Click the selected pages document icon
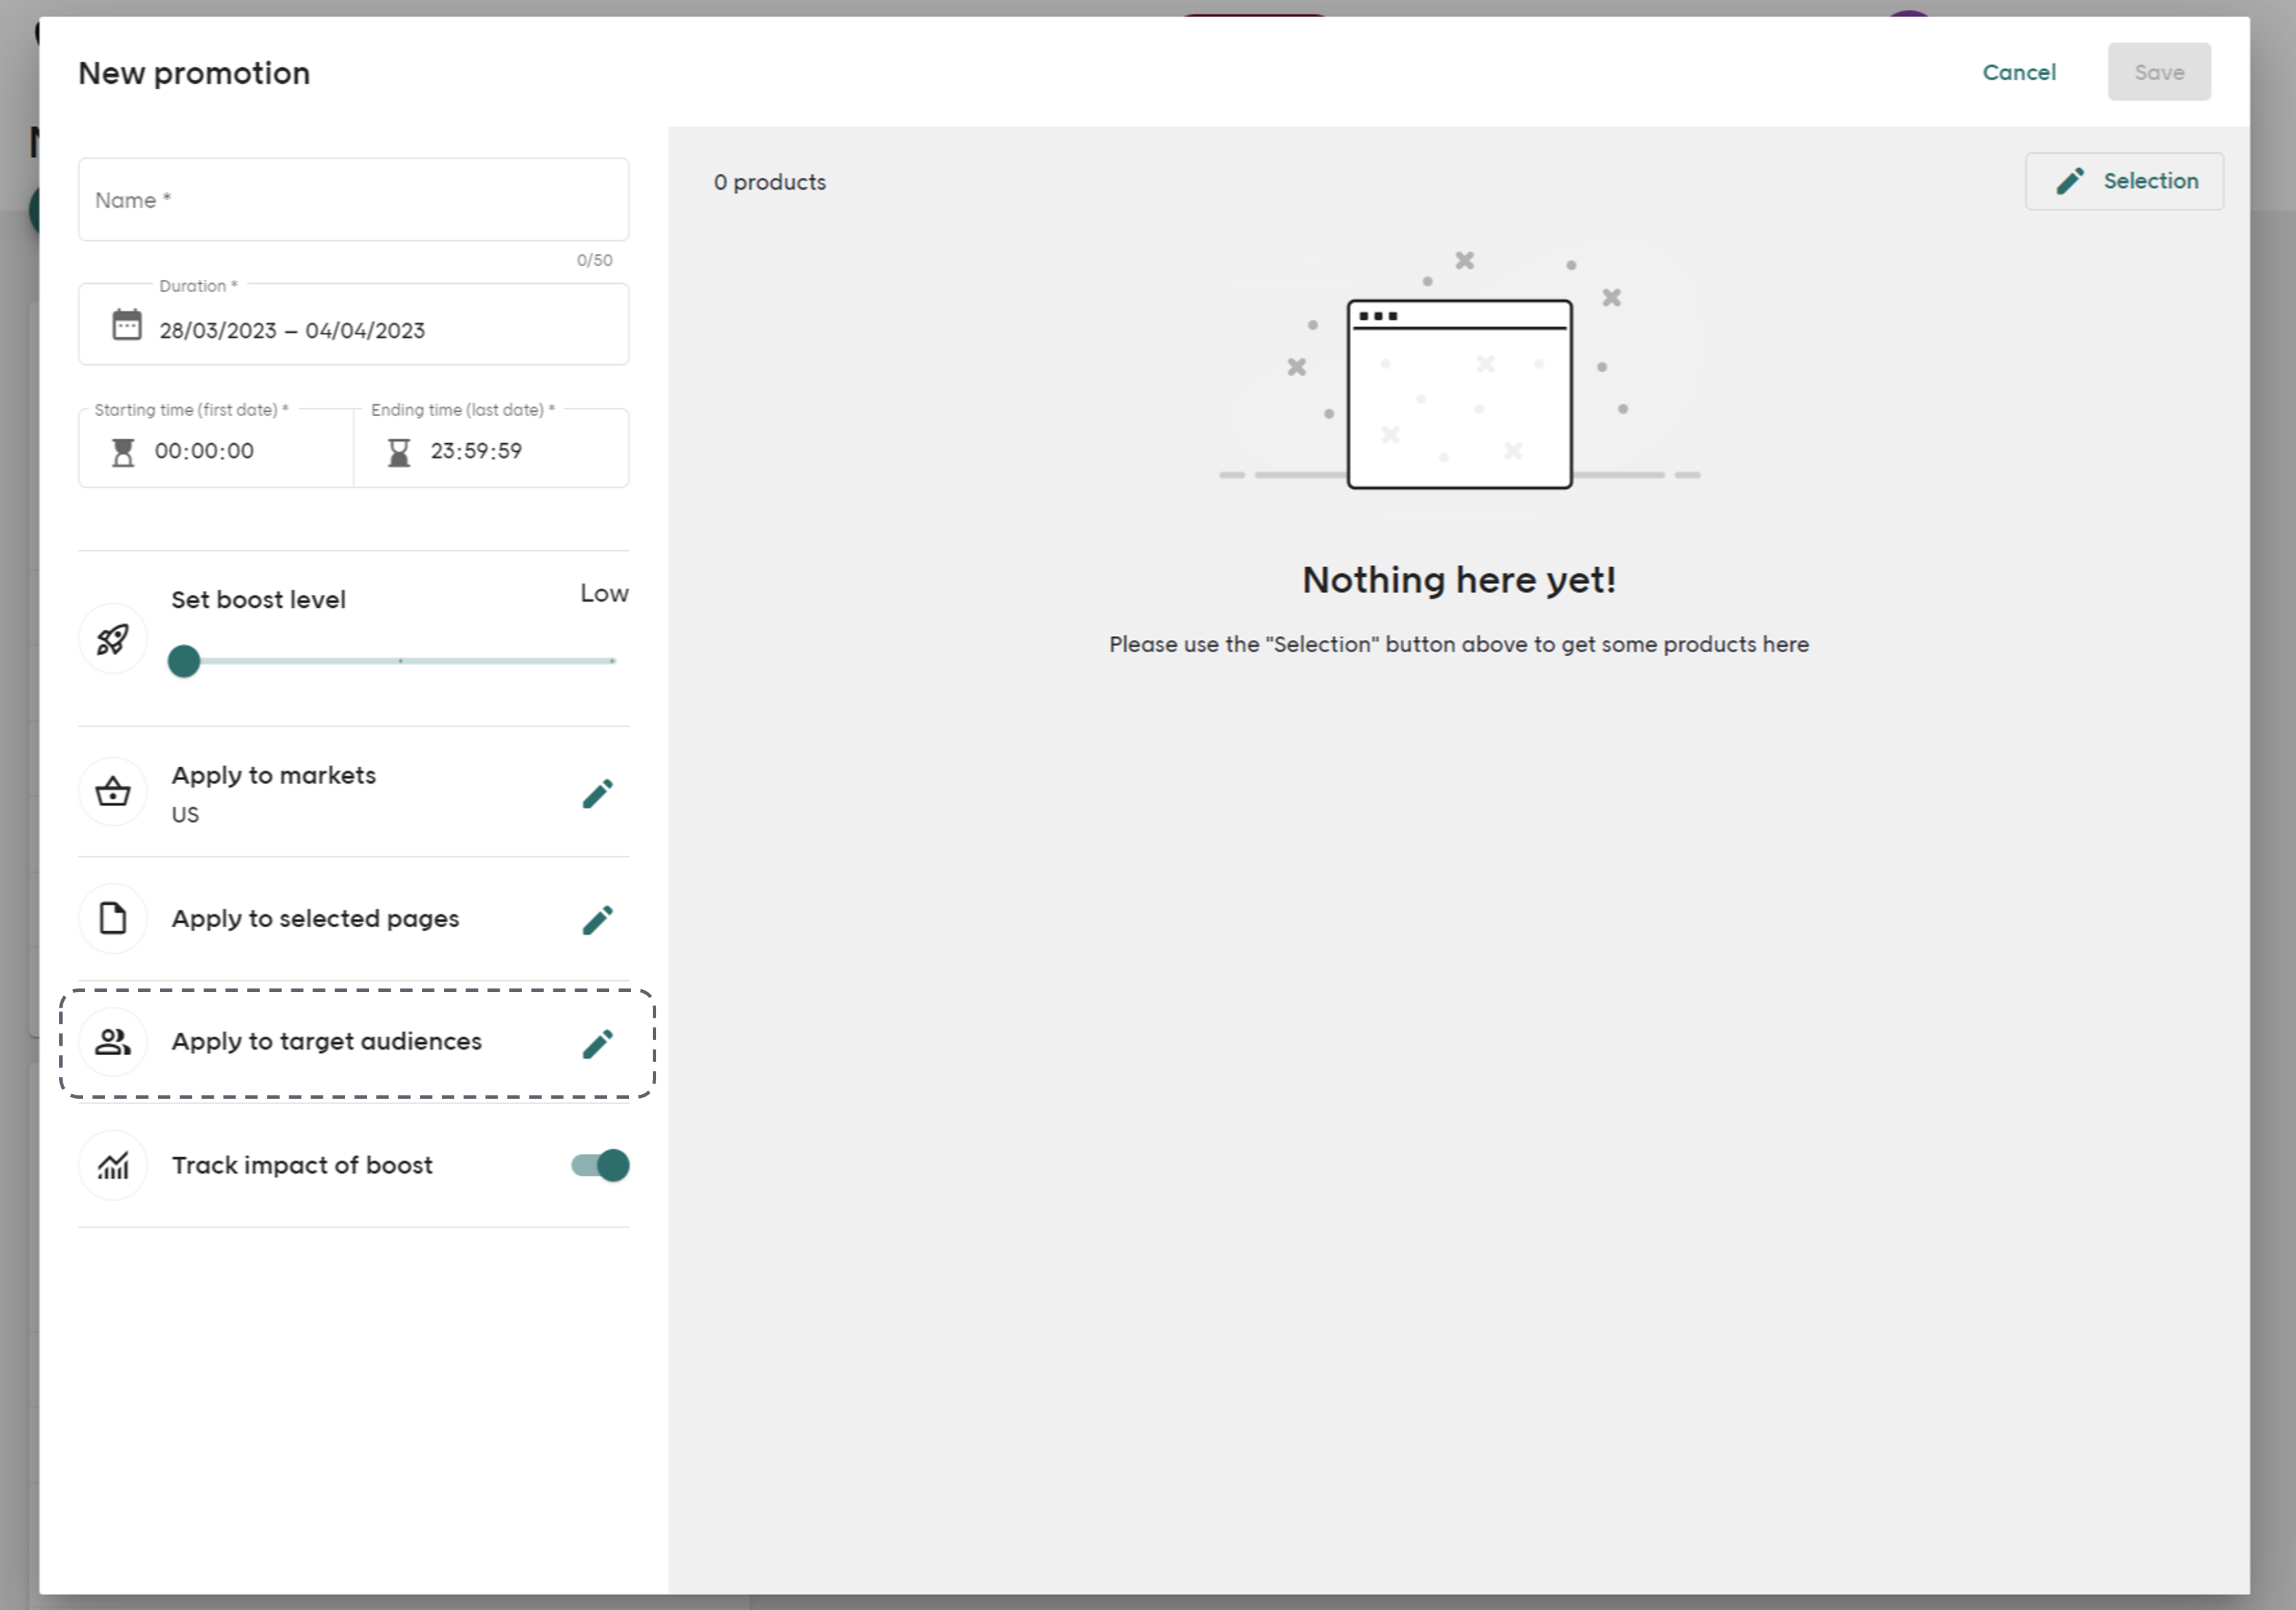2296x1610 pixels. [113, 918]
